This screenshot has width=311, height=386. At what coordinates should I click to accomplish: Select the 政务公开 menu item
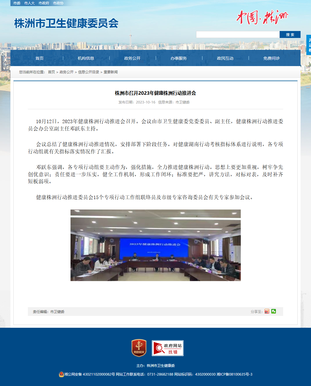tap(132, 58)
